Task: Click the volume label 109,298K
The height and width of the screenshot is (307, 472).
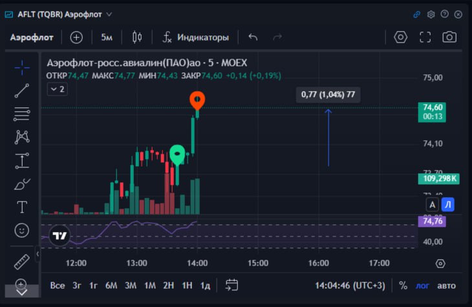Action: [438, 179]
